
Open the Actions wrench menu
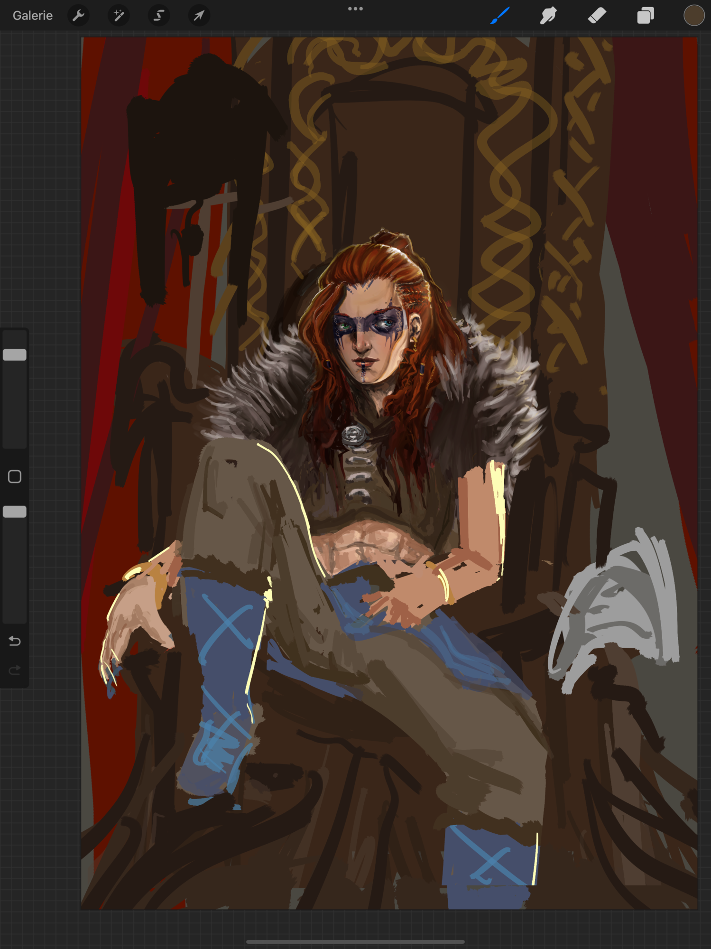79,16
